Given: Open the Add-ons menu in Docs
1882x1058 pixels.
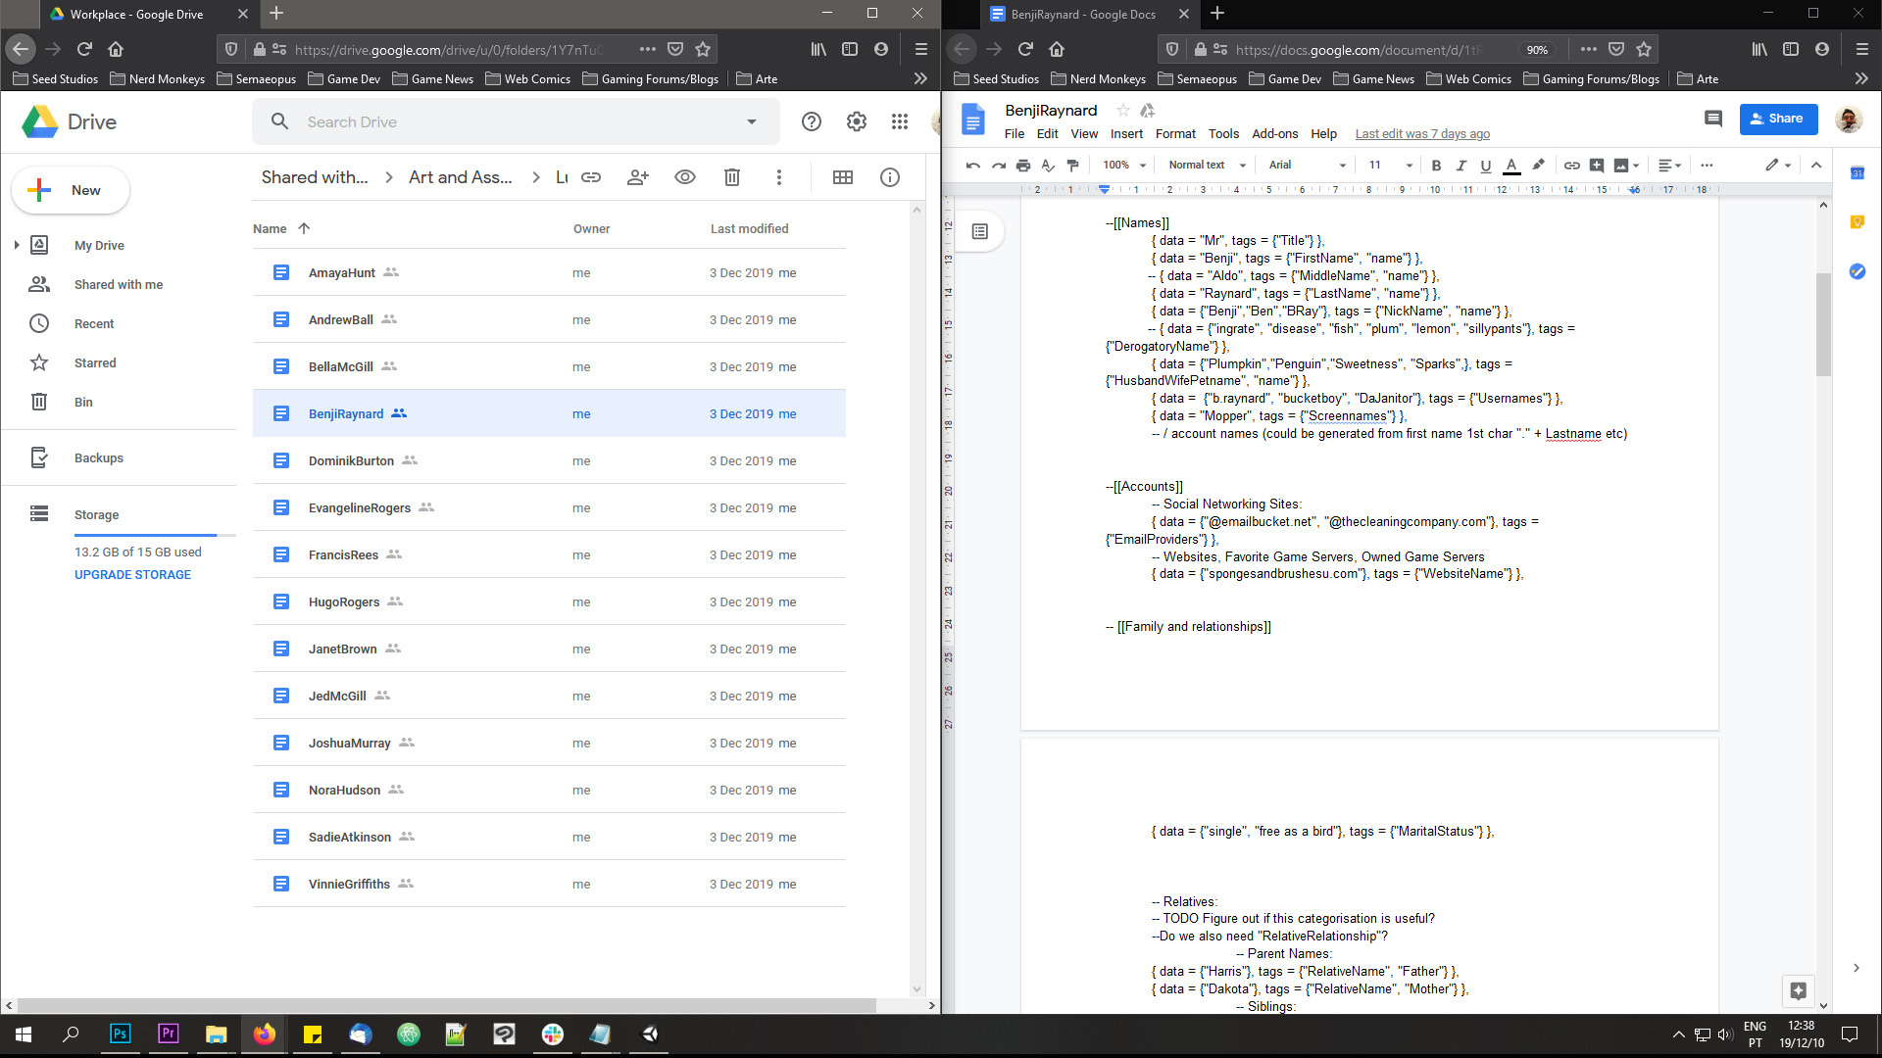Looking at the screenshot, I should [x=1275, y=134].
